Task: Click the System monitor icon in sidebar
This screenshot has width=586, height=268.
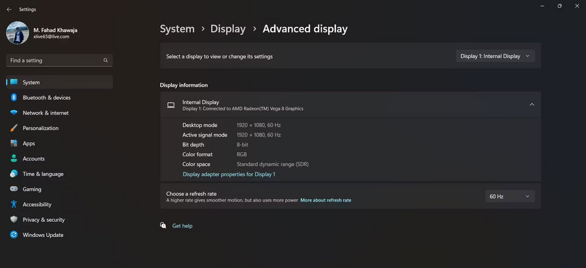Action: (14, 82)
